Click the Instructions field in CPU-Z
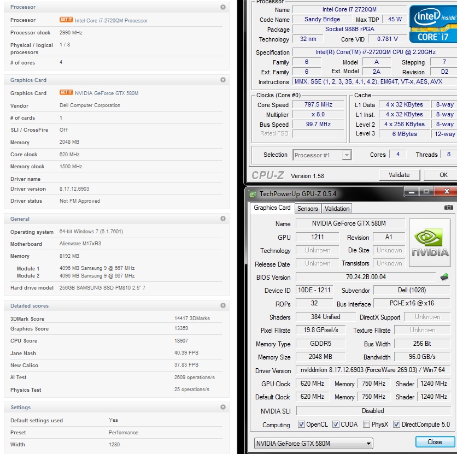The height and width of the screenshot is (454, 457). point(375,81)
